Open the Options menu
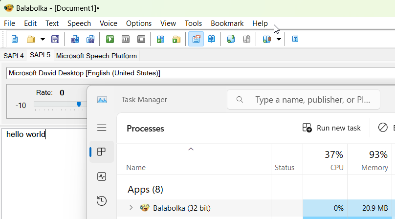Viewport: 395px width, 219px height. 139,23
